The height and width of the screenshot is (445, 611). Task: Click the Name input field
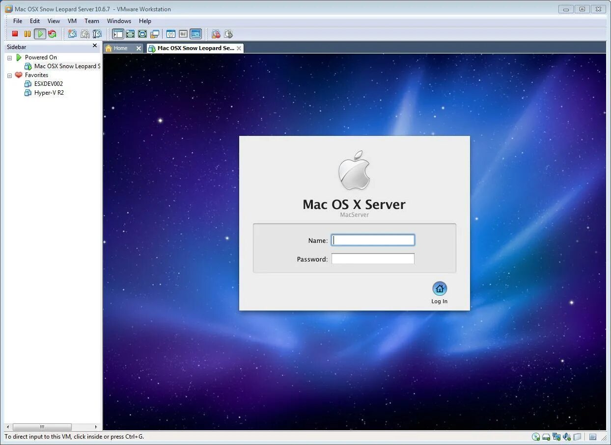[373, 240]
